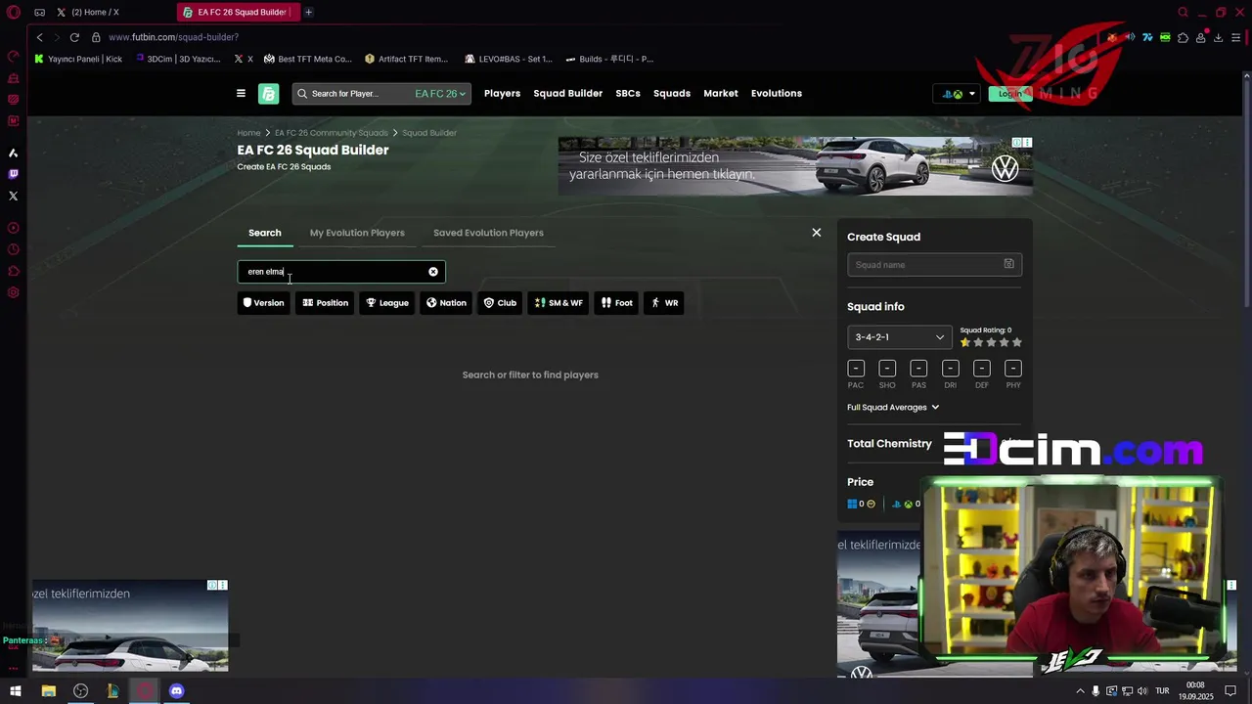Click the save icon in Squad name field

[x=1009, y=264]
